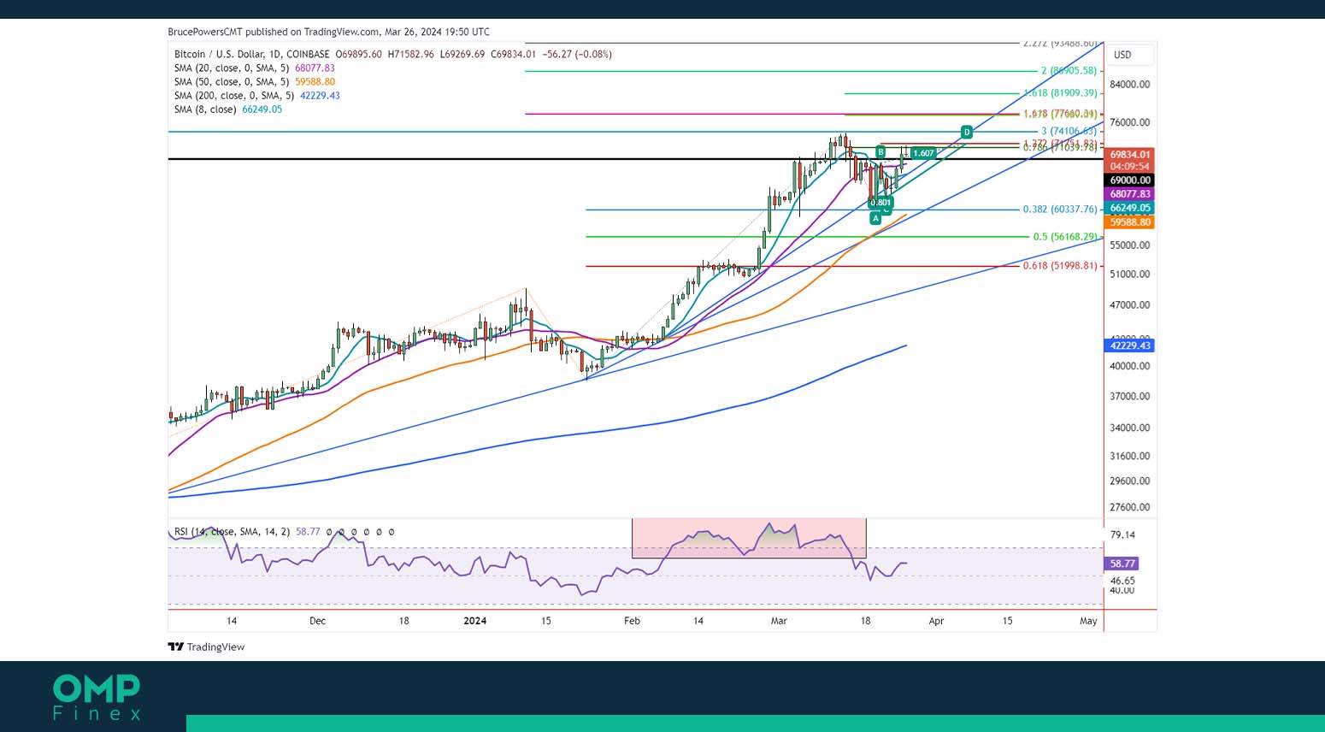Screen dimensions: 1325x732
Task: Select the teal pattern marker labeled D
Action: coord(967,132)
